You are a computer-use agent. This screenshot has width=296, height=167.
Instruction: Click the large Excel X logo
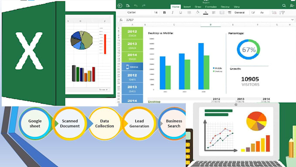pyautogui.click(x=29, y=51)
